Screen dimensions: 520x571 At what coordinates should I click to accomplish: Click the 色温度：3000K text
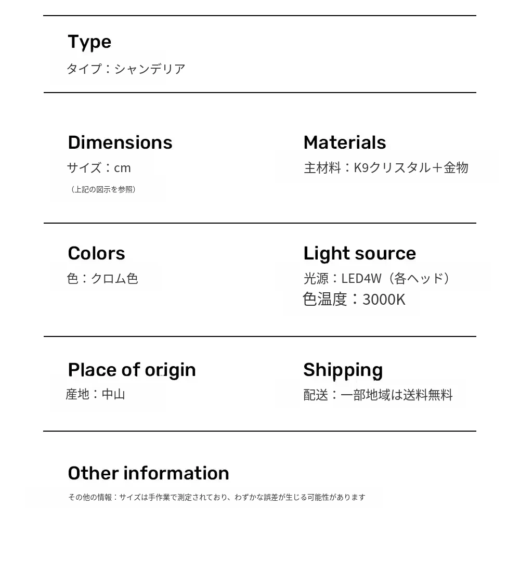tap(354, 300)
